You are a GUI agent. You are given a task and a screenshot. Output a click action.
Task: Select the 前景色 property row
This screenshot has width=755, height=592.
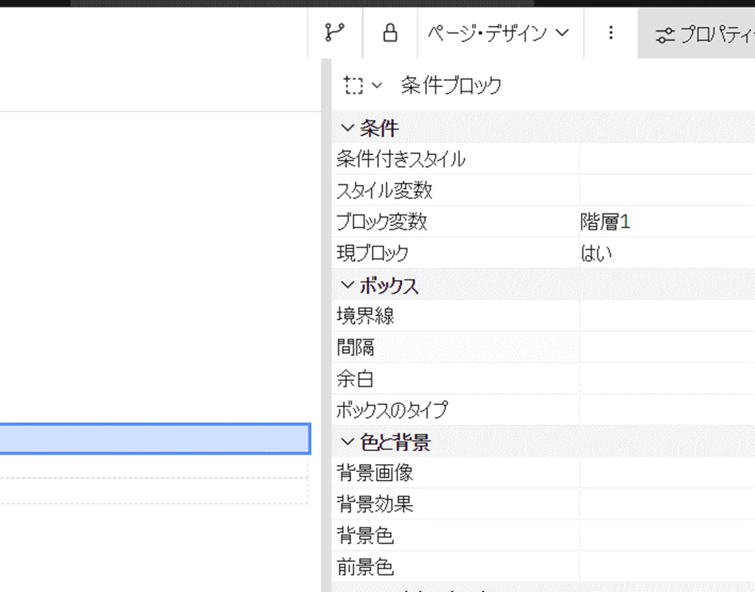(543, 567)
